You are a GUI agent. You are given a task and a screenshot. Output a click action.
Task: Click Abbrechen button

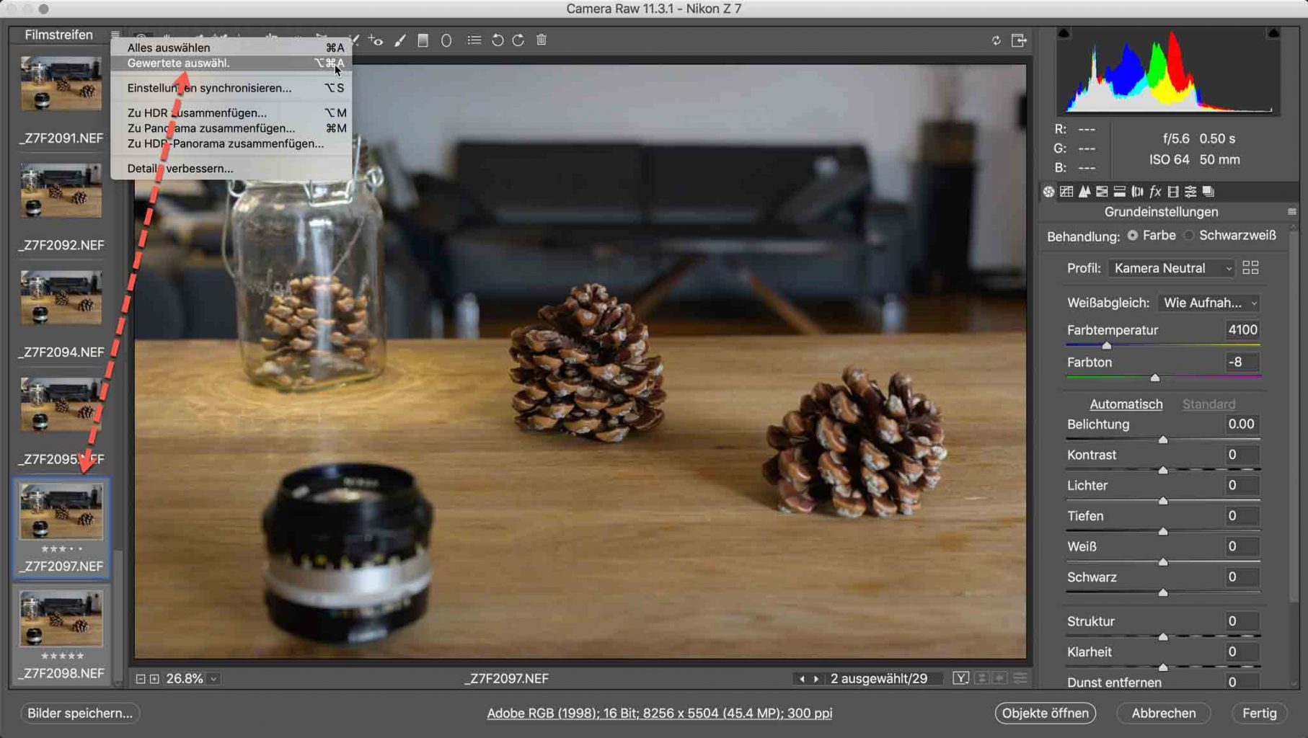(x=1163, y=713)
